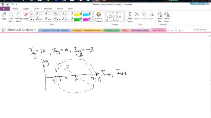Open Castigliano's Theorem (Simple) section
211x118 pixels.
tap(54, 30)
